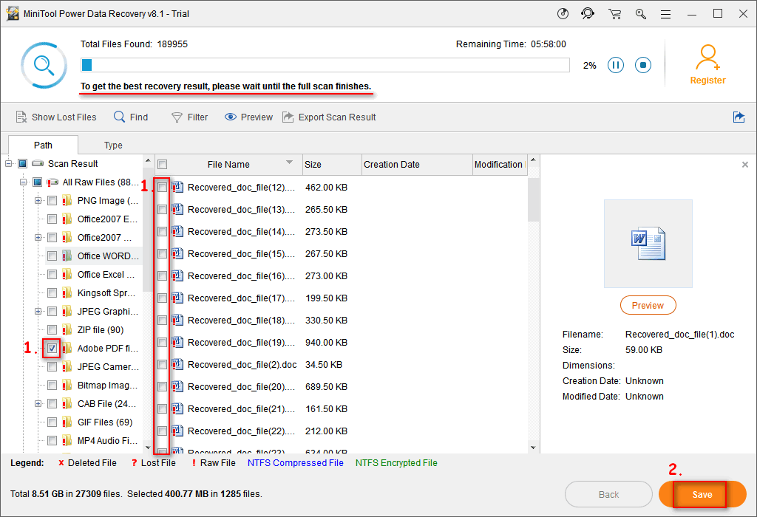757x517 pixels.
Task: Click the Find magnifier icon
Action: [119, 117]
